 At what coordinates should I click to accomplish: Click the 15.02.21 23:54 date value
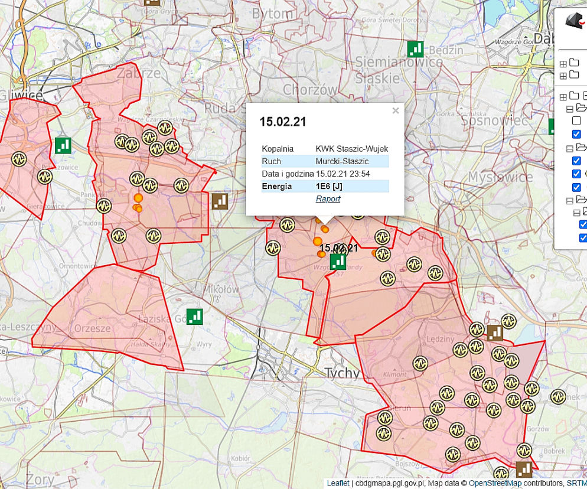pyautogui.click(x=343, y=174)
